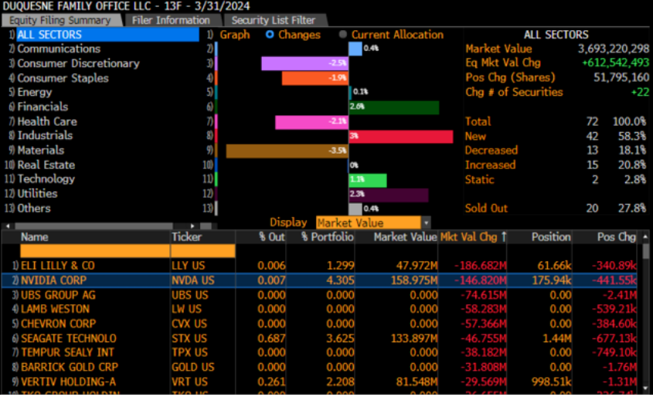Click the Health Care -2.1% bar

(x=312, y=121)
